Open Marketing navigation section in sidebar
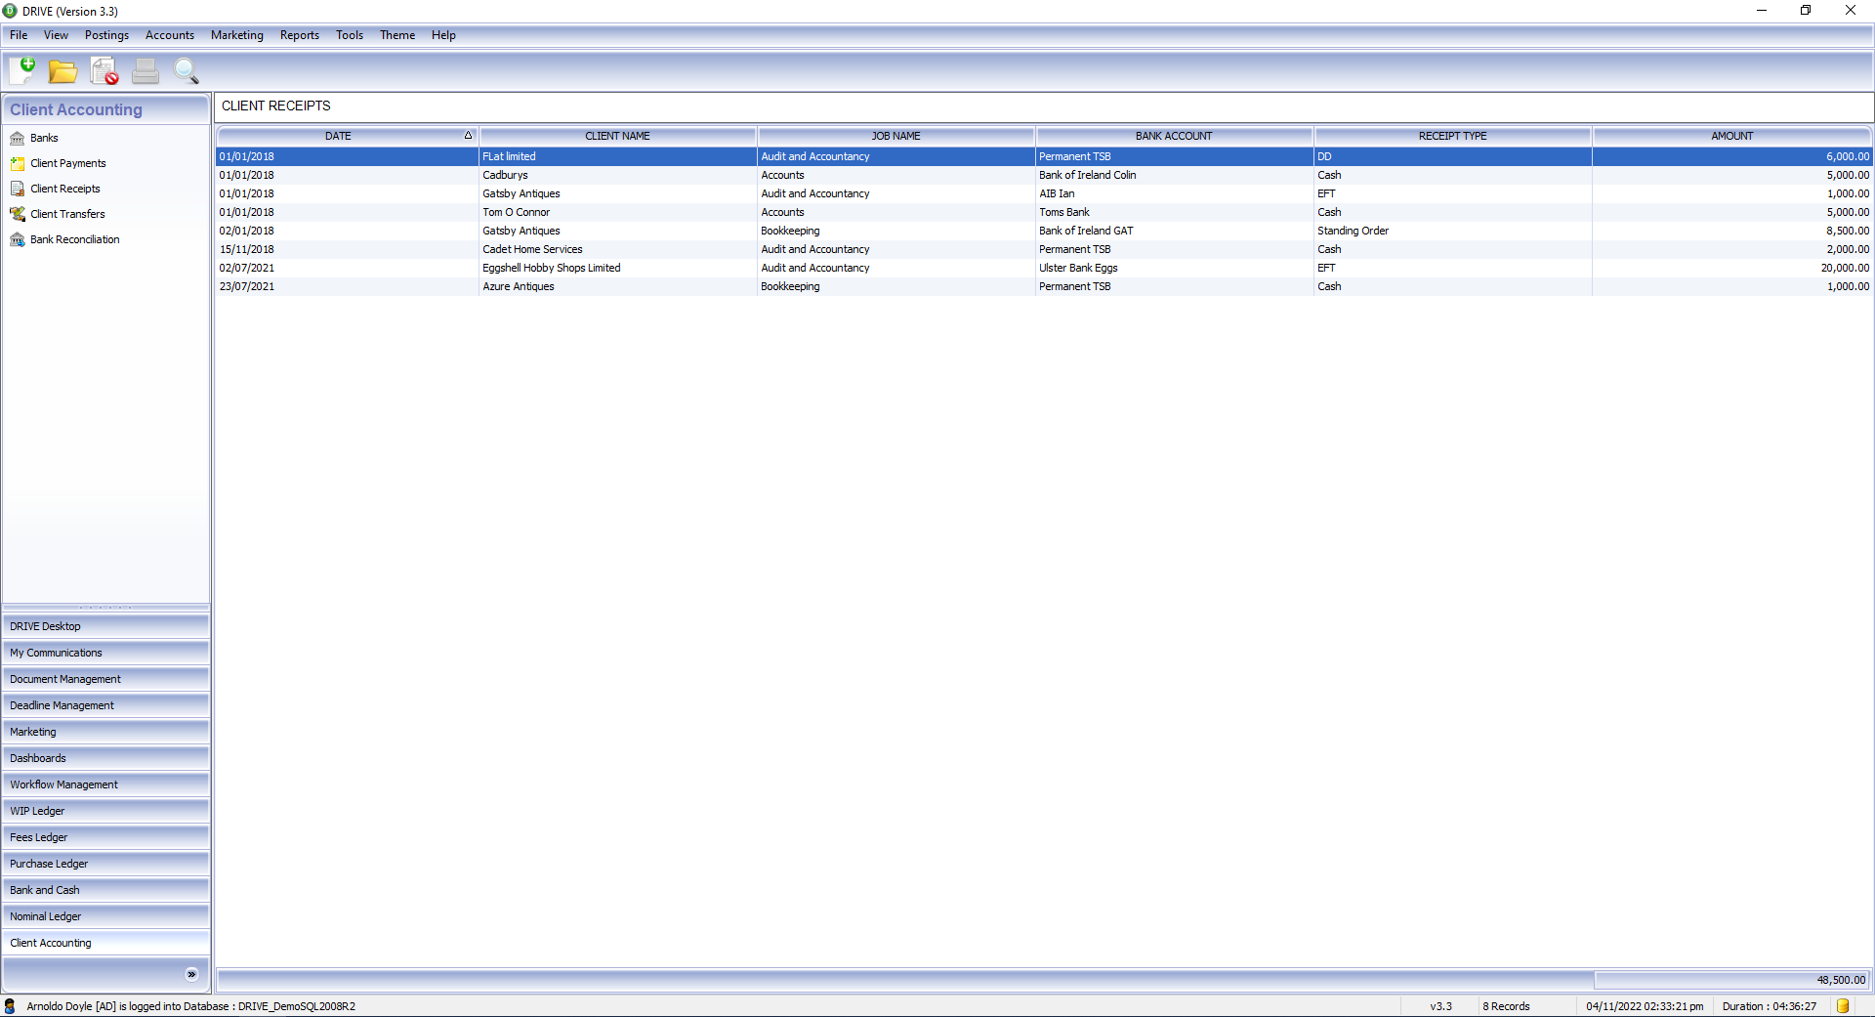The image size is (1875, 1017). [x=105, y=732]
